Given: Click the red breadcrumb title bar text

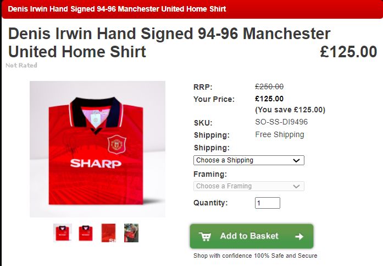Looking at the screenshot, I should coord(117,9).
